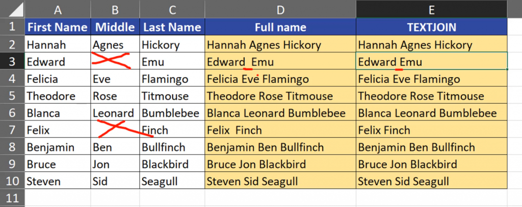Select the column D header
The image size is (522, 207).
[x=280, y=9]
